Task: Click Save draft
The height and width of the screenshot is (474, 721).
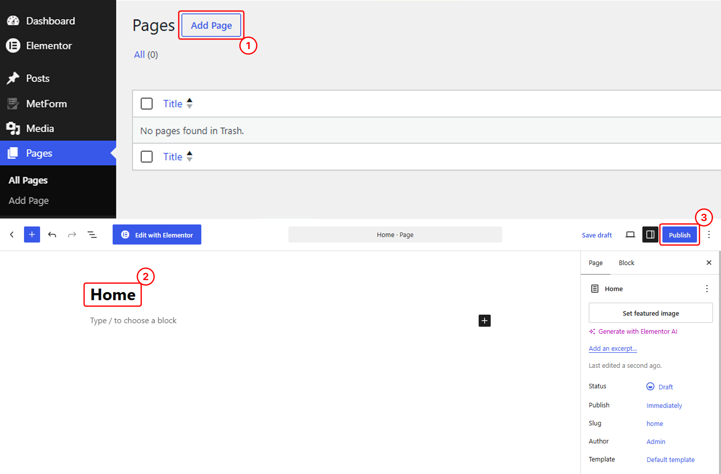Action: coord(597,235)
